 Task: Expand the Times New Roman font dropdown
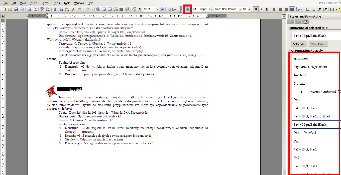(x=240, y=9)
